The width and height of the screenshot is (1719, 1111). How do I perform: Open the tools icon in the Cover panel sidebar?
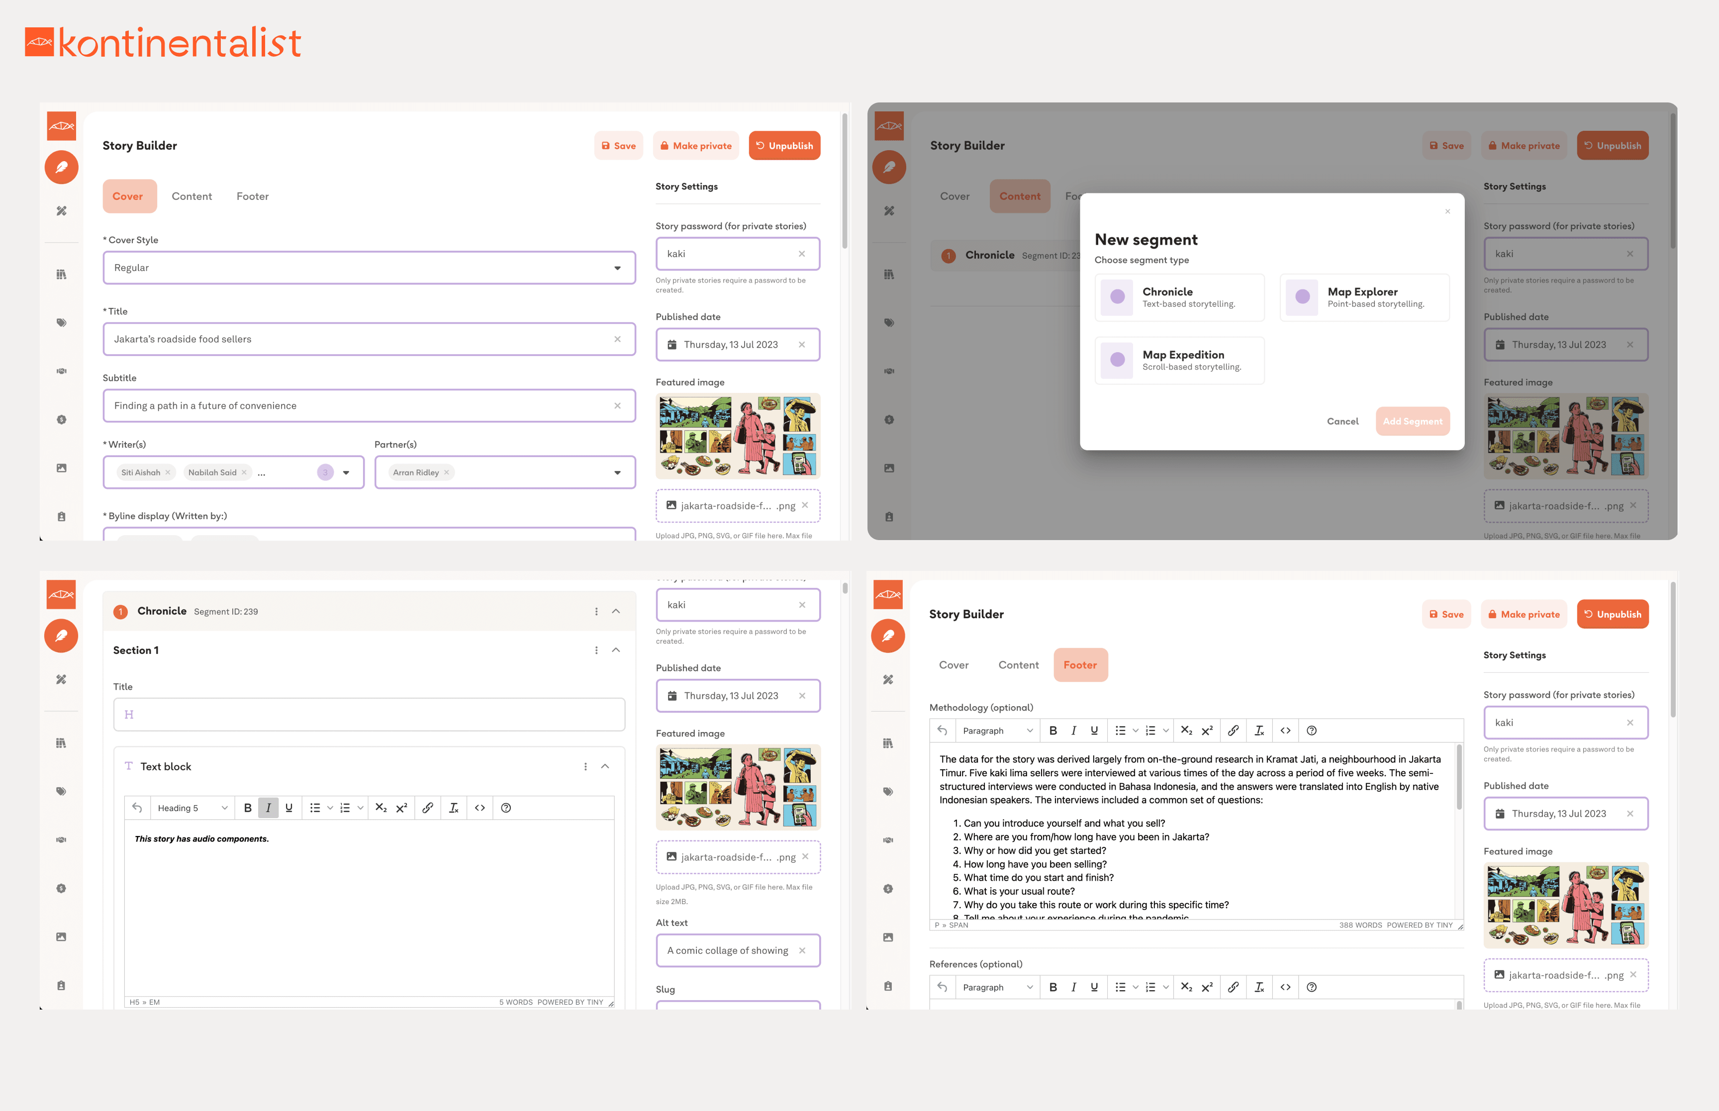(x=61, y=211)
